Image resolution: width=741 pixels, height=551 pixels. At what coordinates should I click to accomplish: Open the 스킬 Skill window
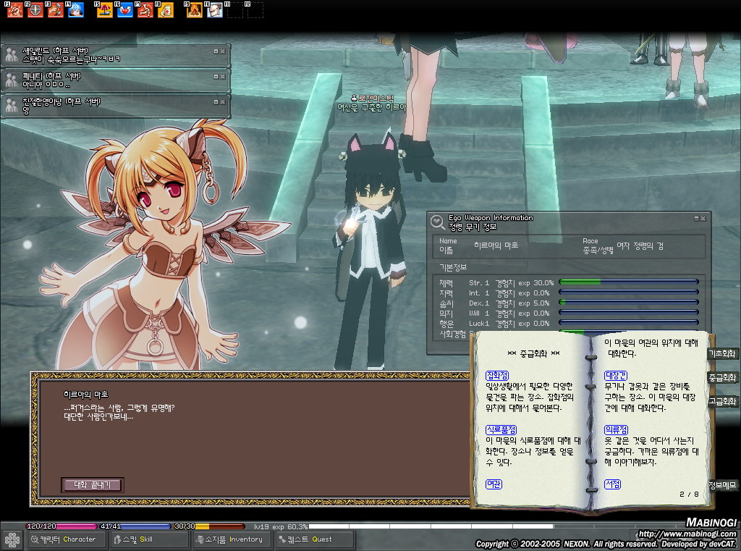pyautogui.click(x=149, y=539)
